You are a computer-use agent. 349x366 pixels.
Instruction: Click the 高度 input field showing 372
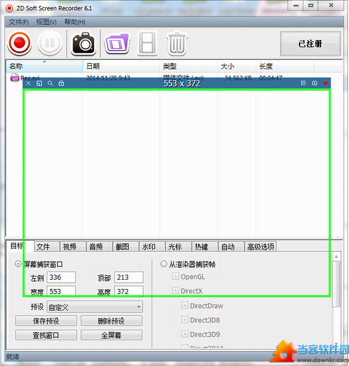pos(129,291)
